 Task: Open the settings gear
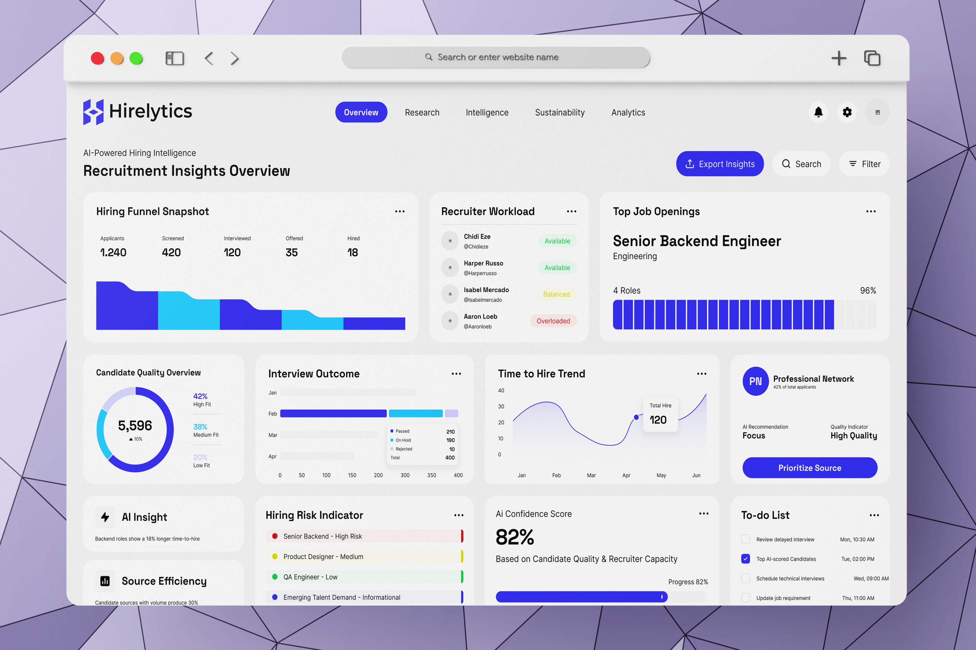[847, 112]
